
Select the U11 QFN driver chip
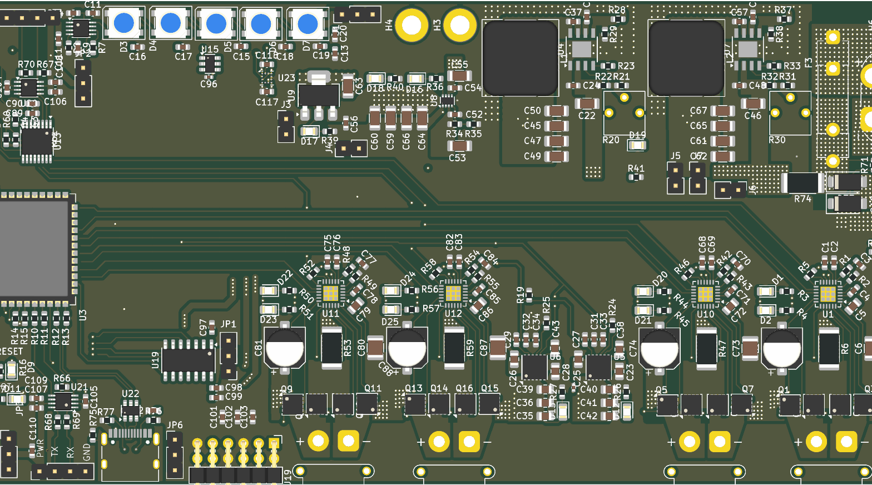[x=330, y=293]
